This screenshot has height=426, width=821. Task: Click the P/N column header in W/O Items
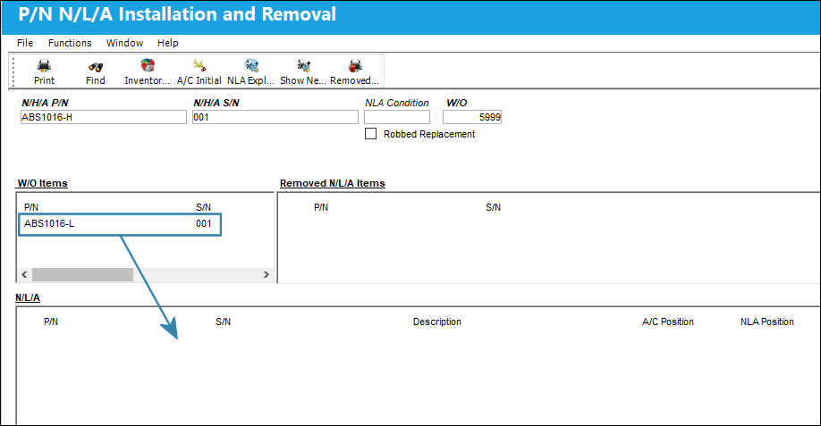point(31,207)
